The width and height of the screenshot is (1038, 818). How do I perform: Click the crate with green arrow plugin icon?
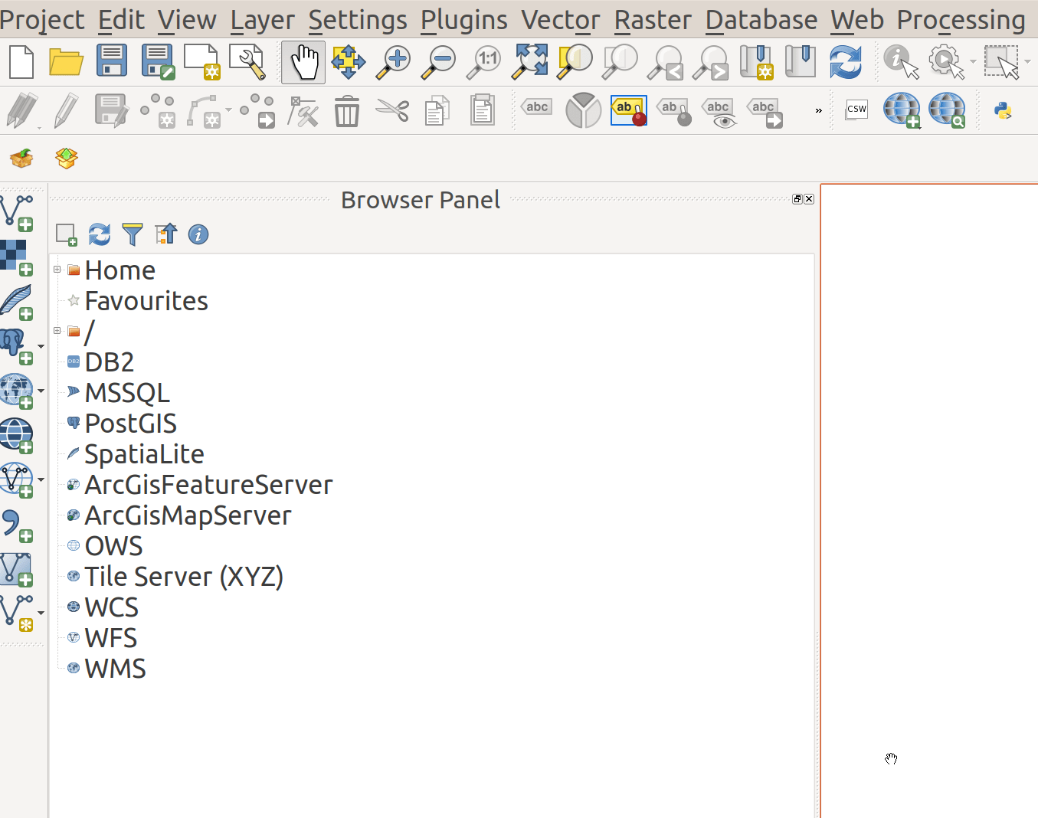click(21, 158)
